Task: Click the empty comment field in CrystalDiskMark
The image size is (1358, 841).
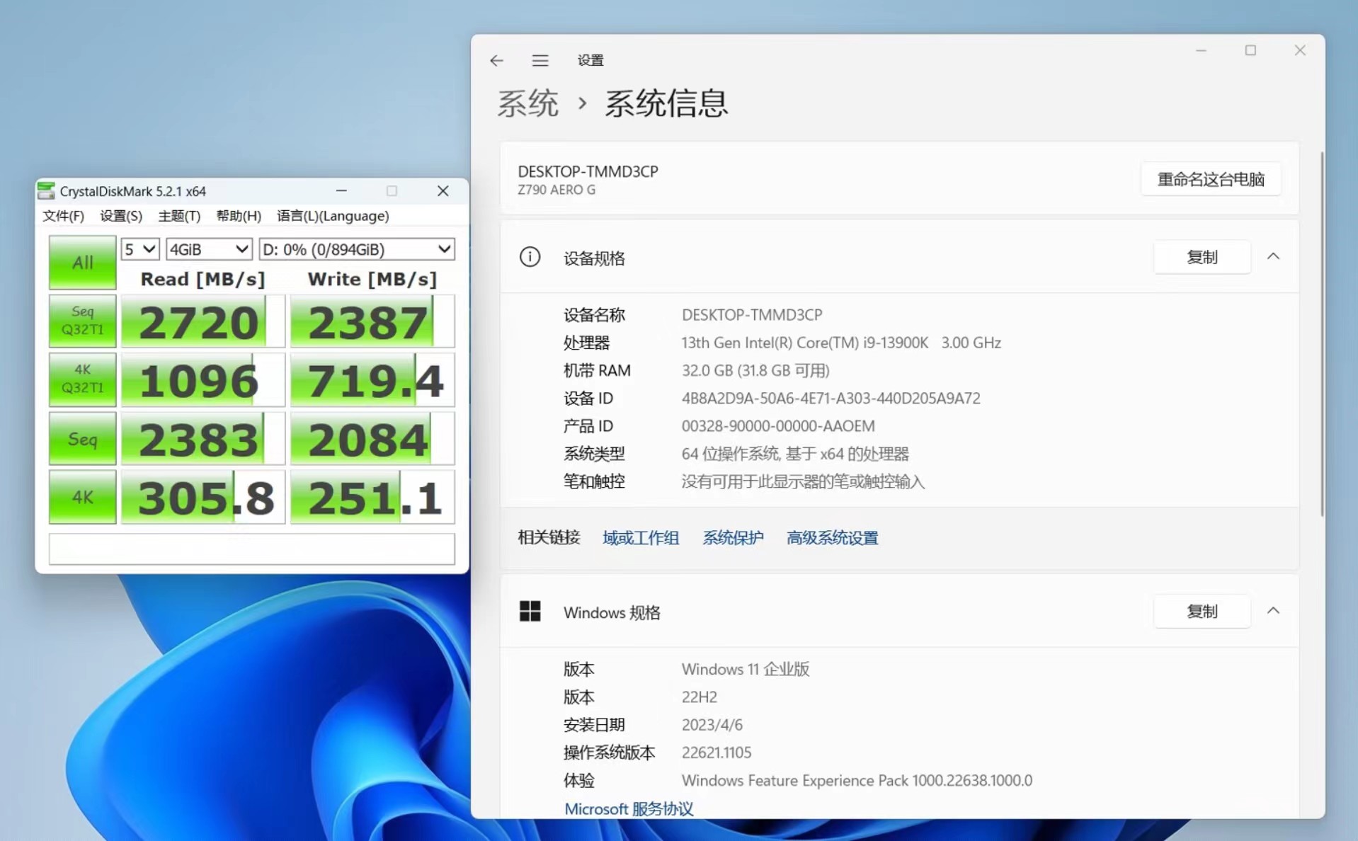Action: 251,549
